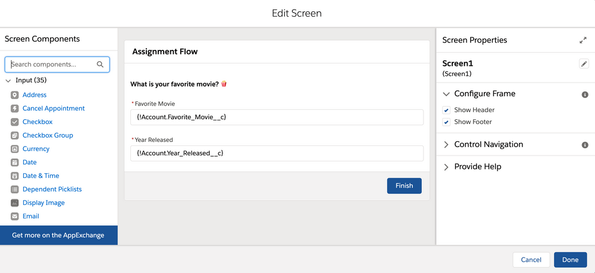This screenshot has height=273, width=595.
Task: Click the Currency component icon
Action: click(15, 149)
